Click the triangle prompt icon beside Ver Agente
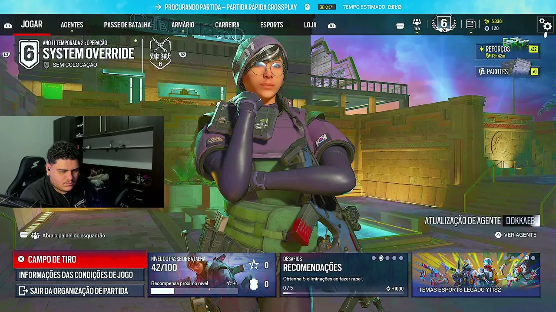Screen dimensions: 556x312 click(x=498, y=235)
